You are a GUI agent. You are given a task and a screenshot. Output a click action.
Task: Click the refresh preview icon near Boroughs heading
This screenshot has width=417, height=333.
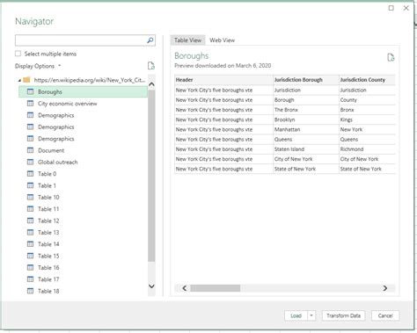click(x=391, y=57)
